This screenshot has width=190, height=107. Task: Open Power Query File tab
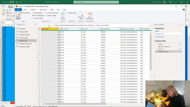point(18,10)
